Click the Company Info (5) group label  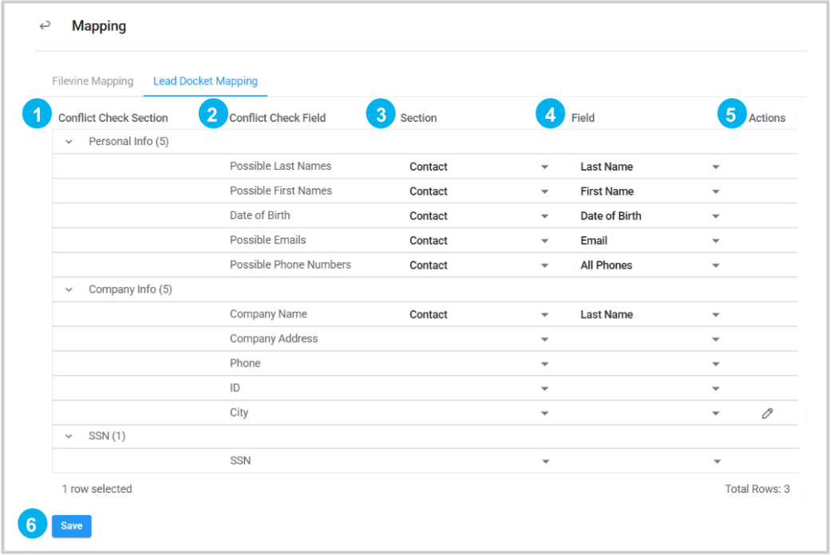click(130, 289)
